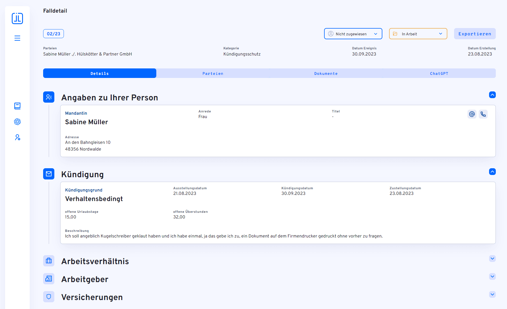Click the Exportieren button
Viewport: 507px width, 309px height.
[x=475, y=34]
